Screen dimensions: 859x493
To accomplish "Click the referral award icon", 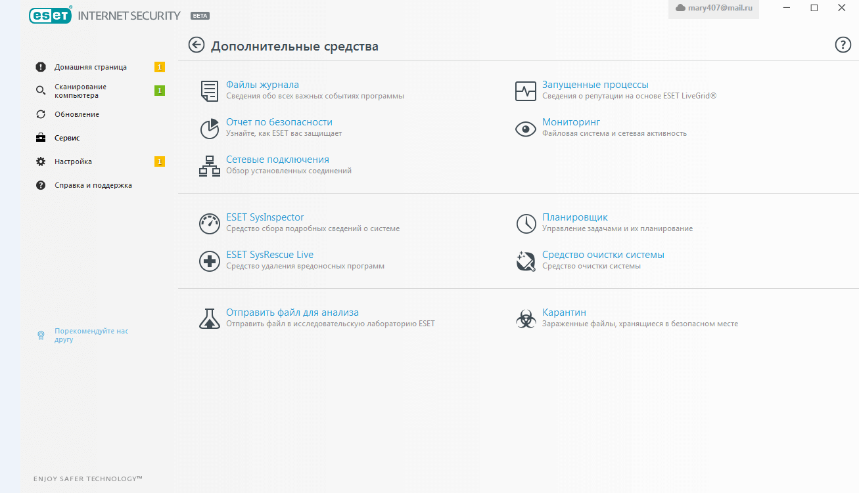I will [x=41, y=335].
